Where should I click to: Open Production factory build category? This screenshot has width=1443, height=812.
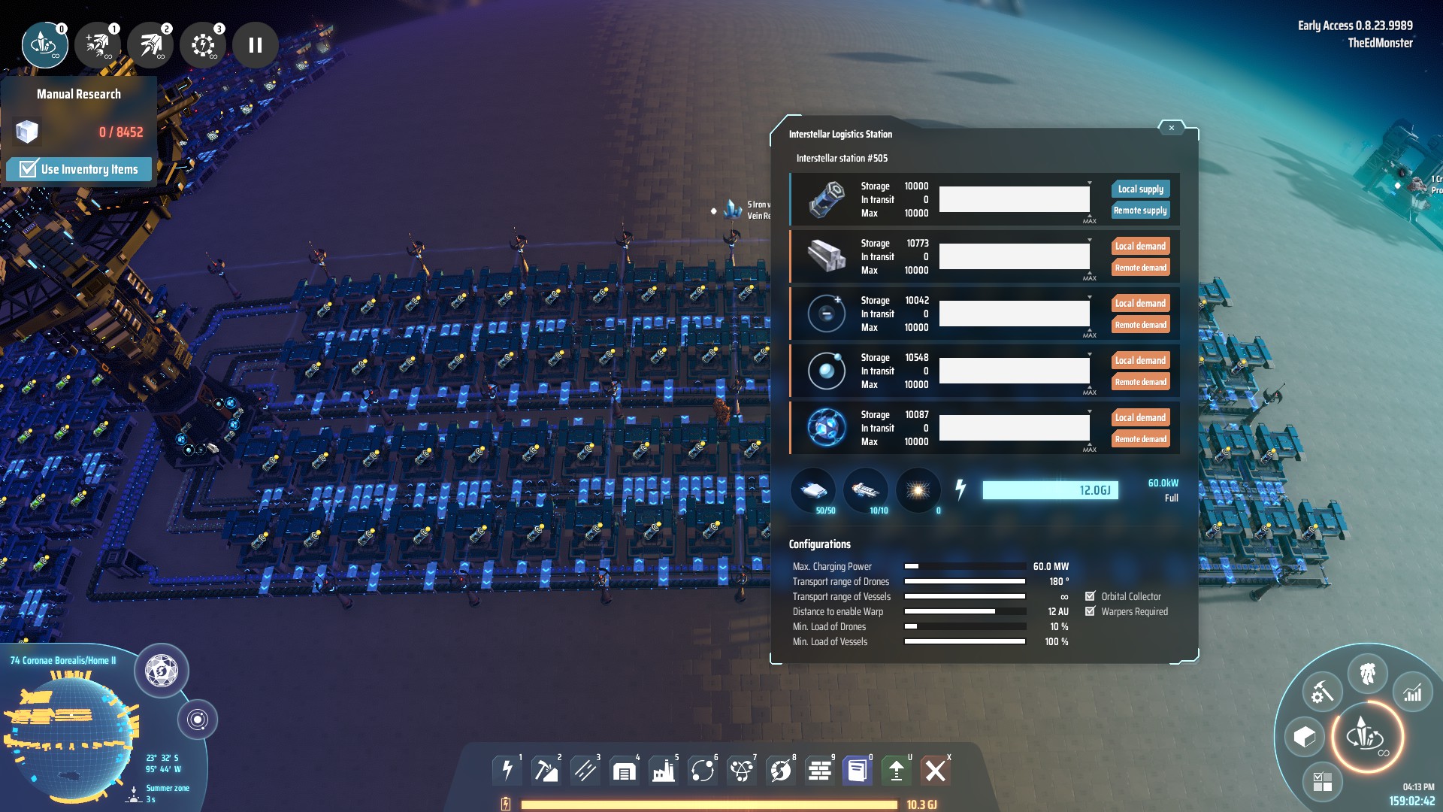(x=664, y=770)
